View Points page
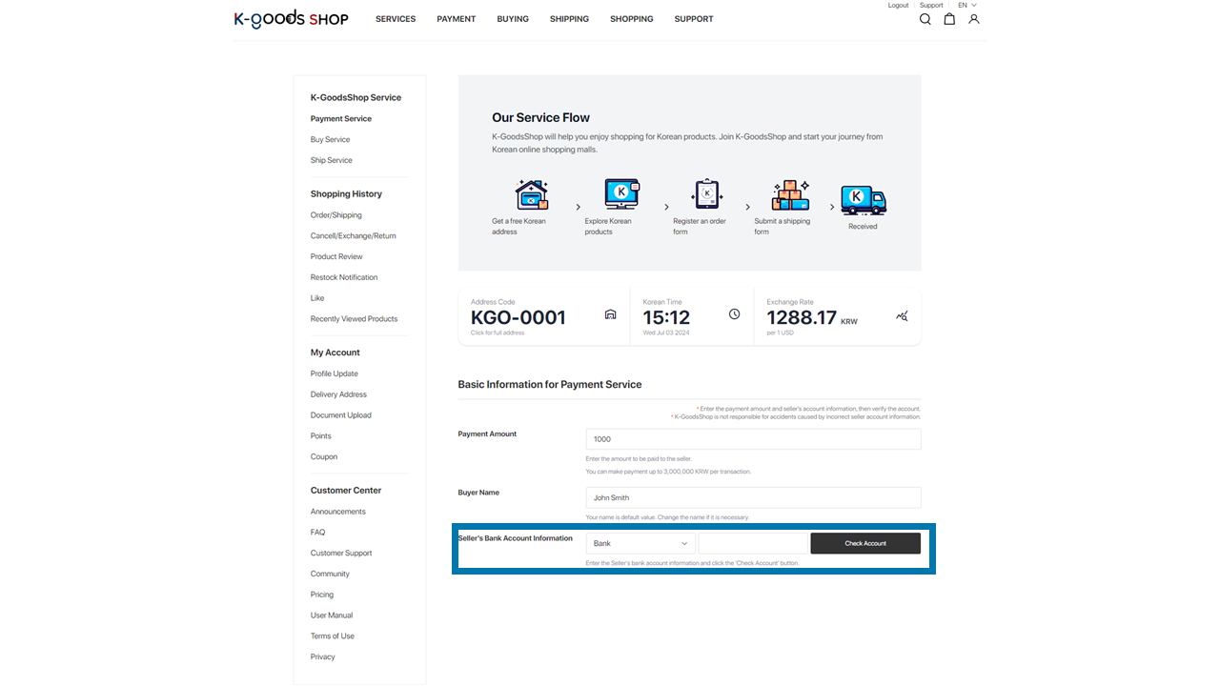This screenshot has height=686, width=1220. 320,436
